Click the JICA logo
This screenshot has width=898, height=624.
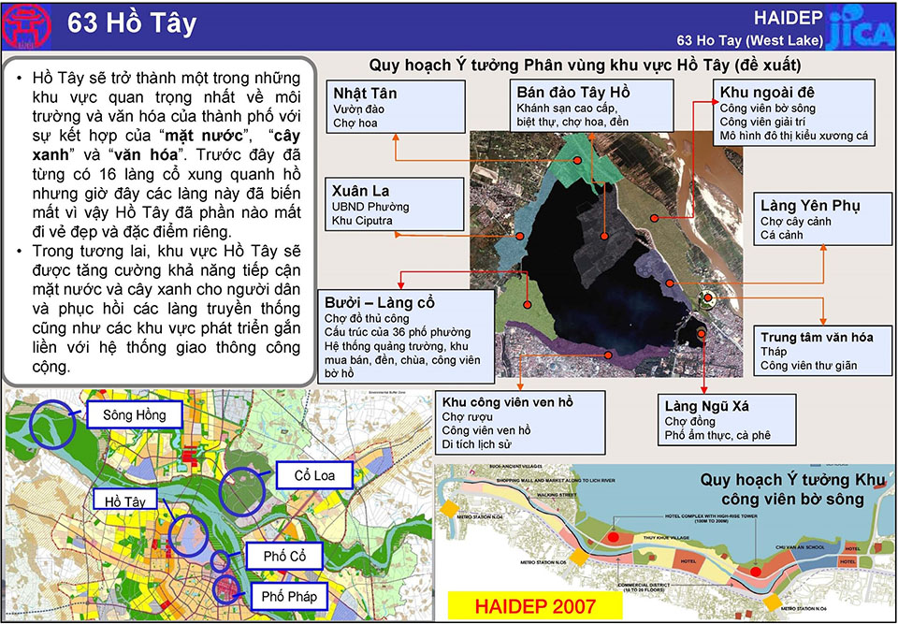pyautogui.click(x=861, y=26)
